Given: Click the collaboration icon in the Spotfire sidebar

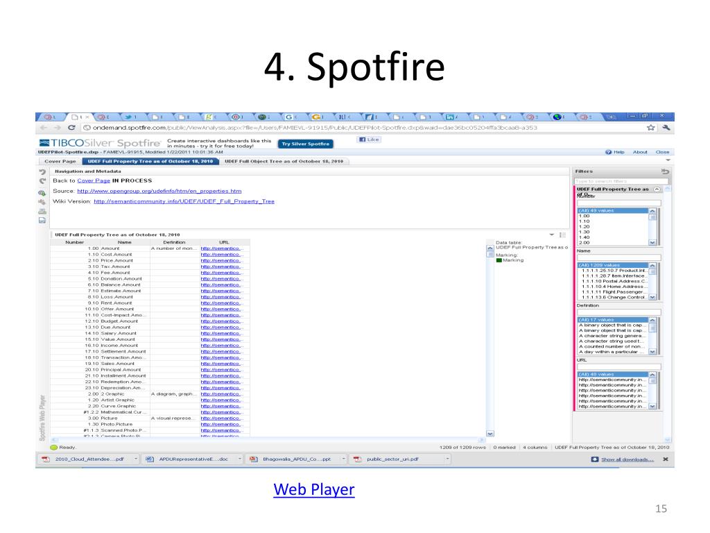Looking at the screenshot, I should tap(42, 202).
